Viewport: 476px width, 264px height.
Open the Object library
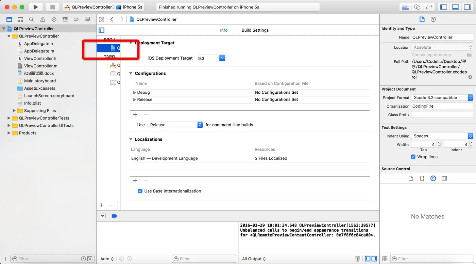pos(433,178)
